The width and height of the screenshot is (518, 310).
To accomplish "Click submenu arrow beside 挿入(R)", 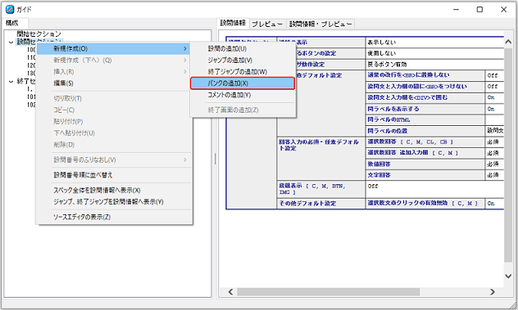I will 184,72.
